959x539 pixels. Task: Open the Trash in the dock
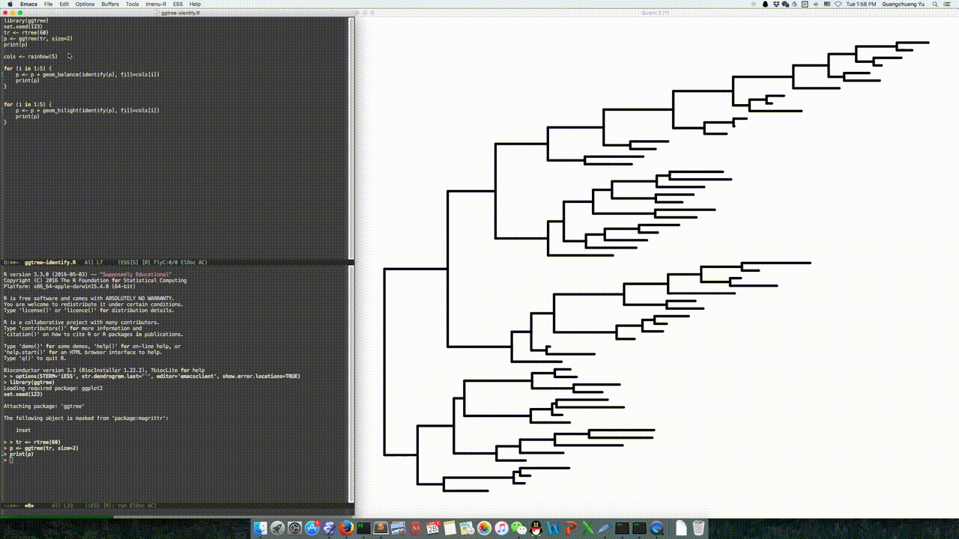698,529
